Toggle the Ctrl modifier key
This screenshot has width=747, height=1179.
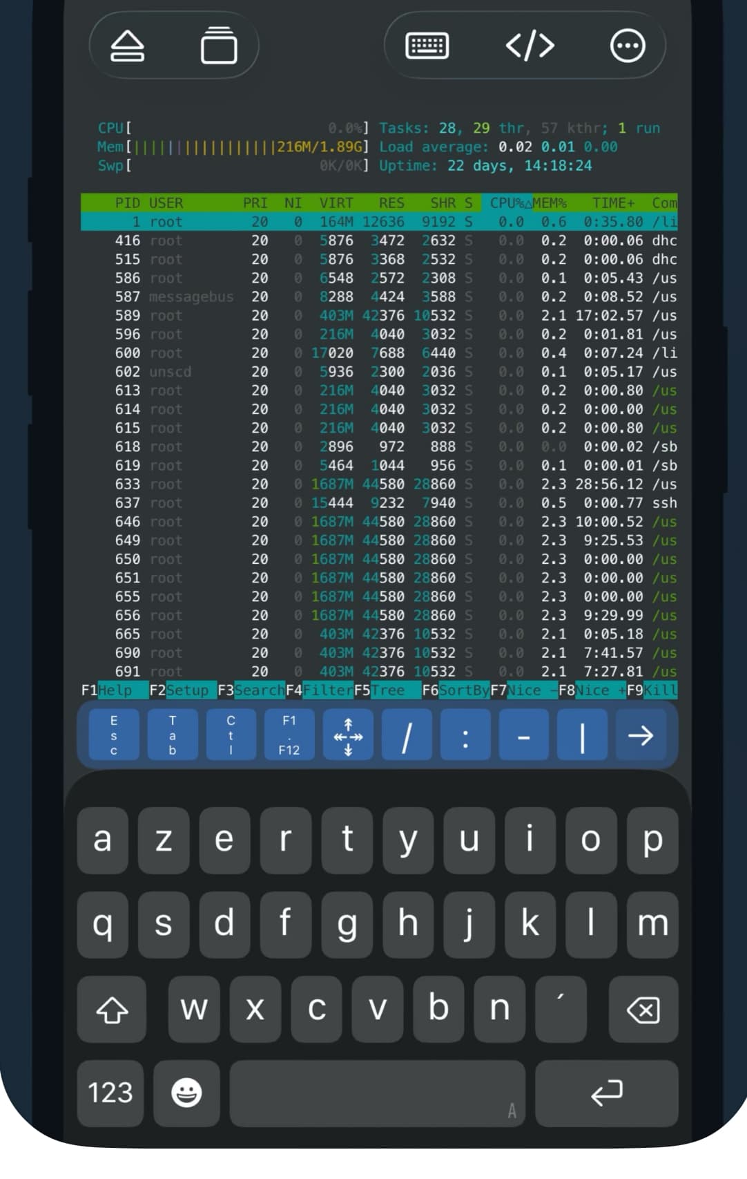(x=231, y=735)
